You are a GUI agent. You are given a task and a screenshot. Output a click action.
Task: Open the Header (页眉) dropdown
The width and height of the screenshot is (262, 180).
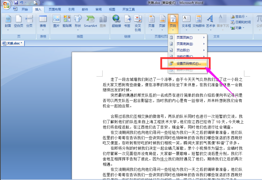pos(151,23)
